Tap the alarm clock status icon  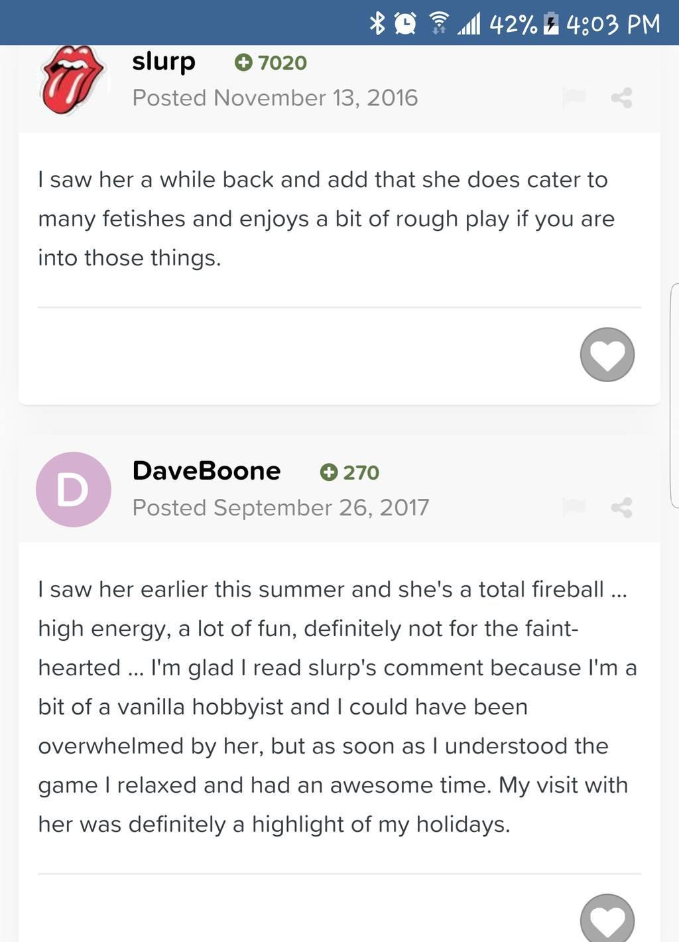pos(405,23)
